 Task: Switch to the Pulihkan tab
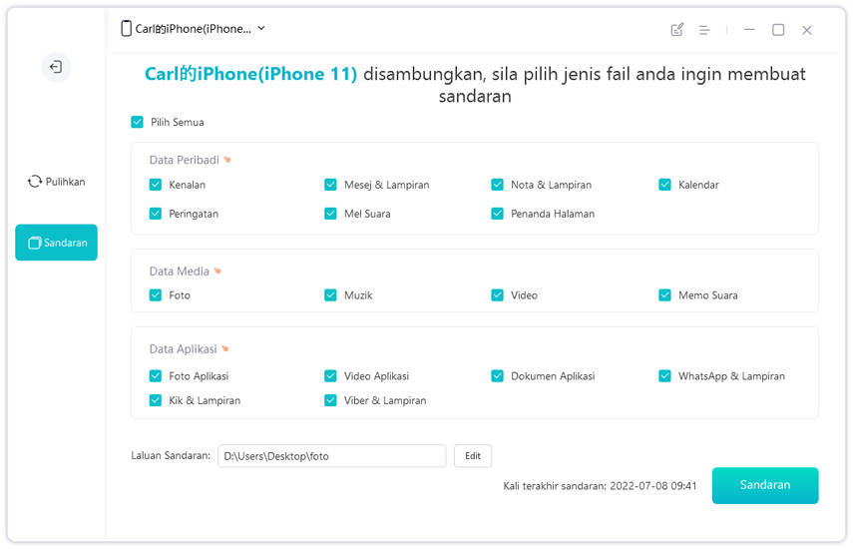click(56, 182)
